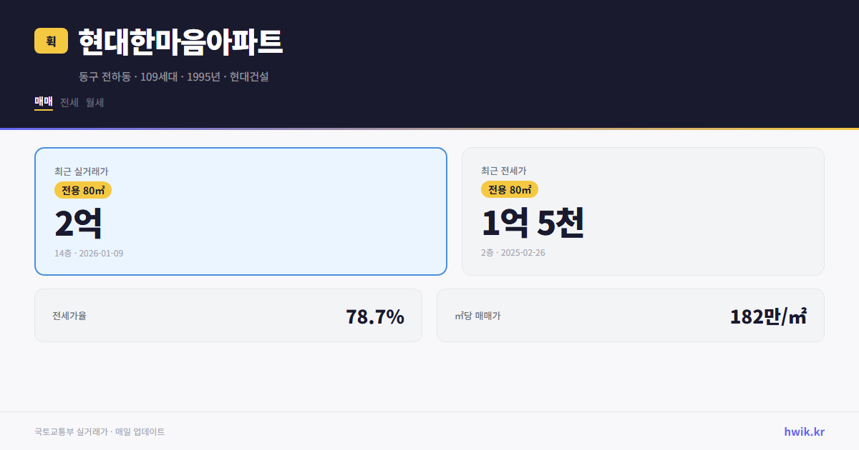The height and width of the screenshot is (450, 859).
Task: Enable the active 매매 view
Action: tap(42, 102)
